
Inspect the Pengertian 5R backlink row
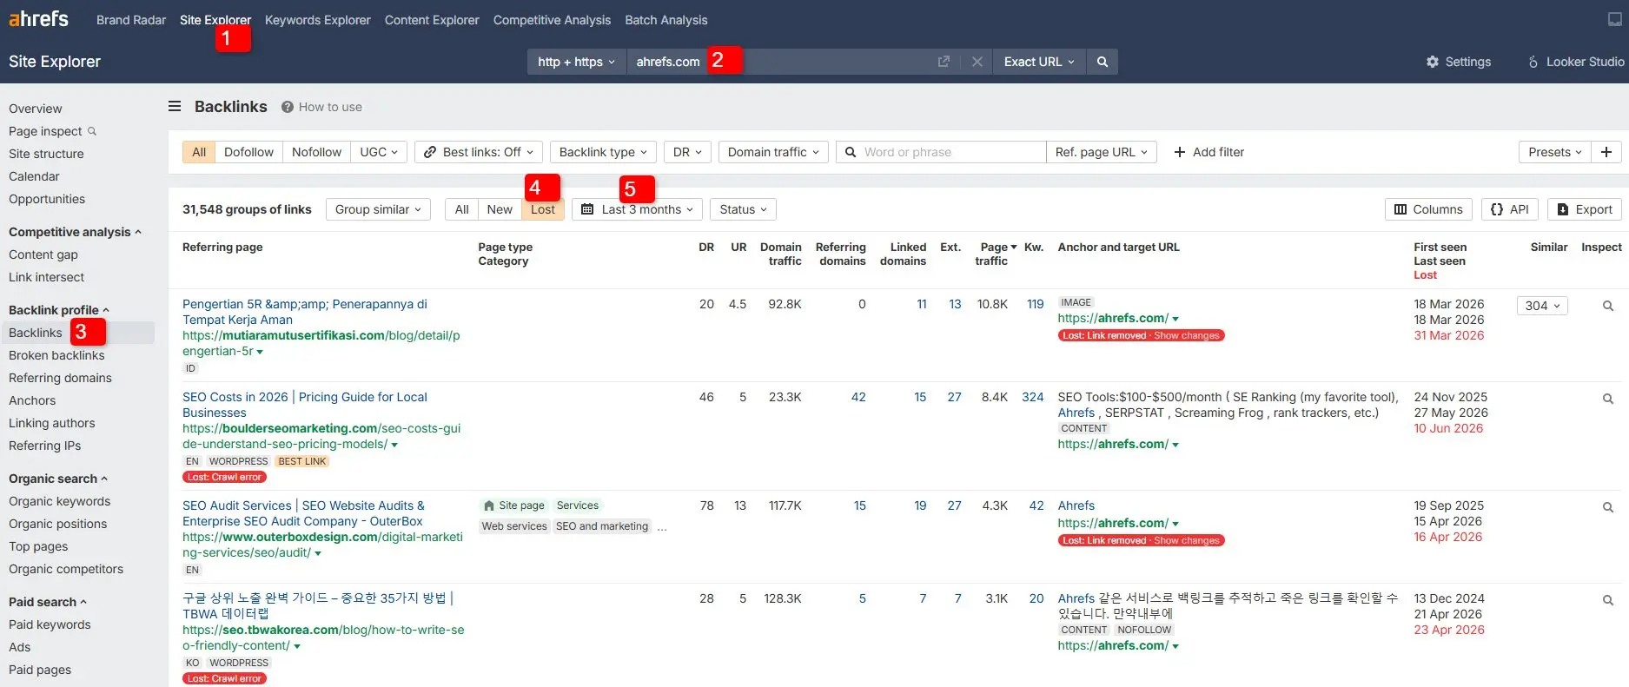(1608, 306)
